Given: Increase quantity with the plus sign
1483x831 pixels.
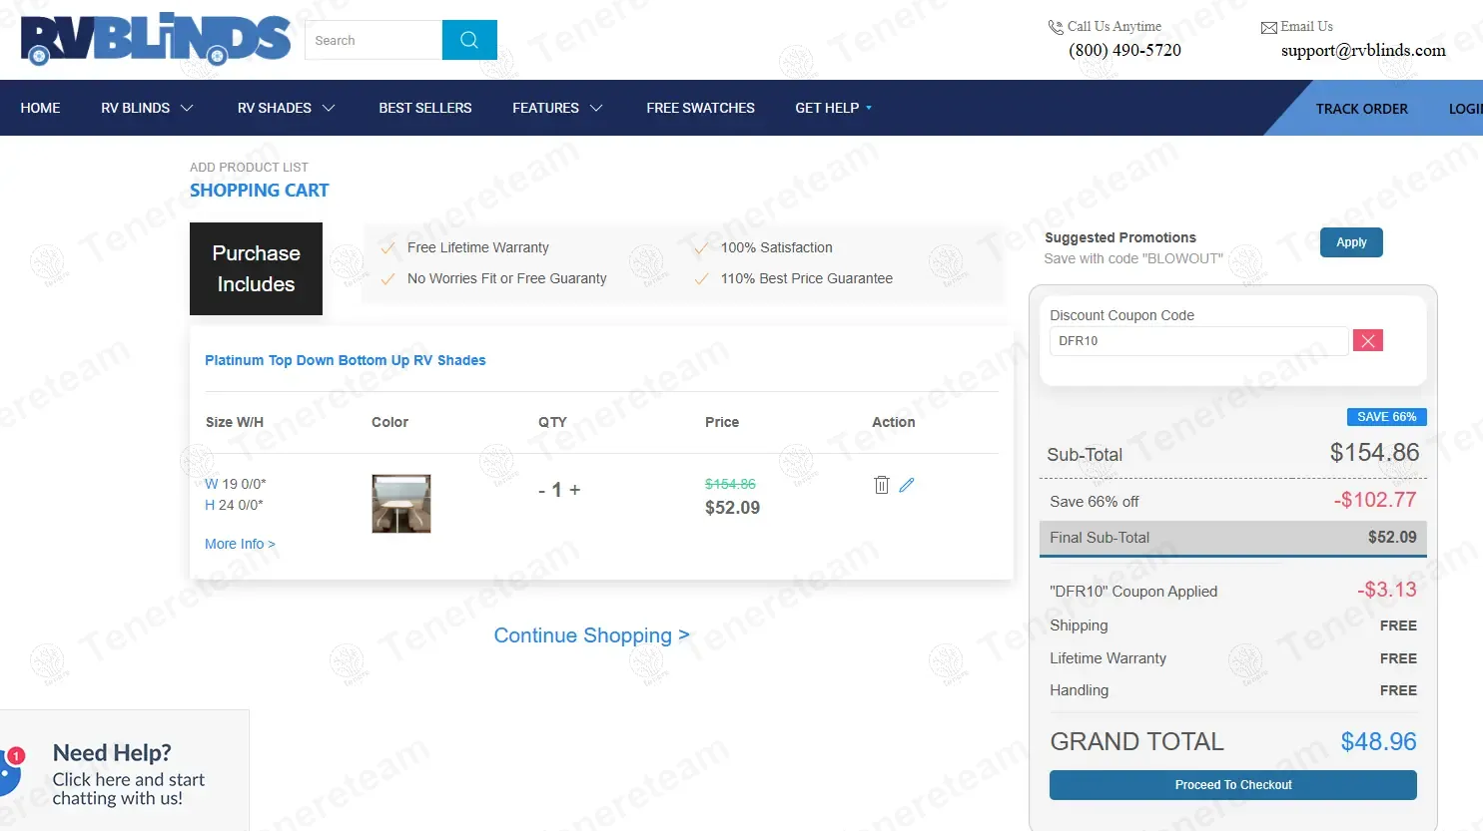Looking at the screenshot, I should 575,490.
